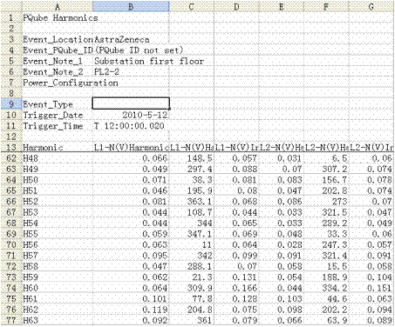Viewport: 395px width, 327px height.
Task: Select row 13 header
Action: 11,147
